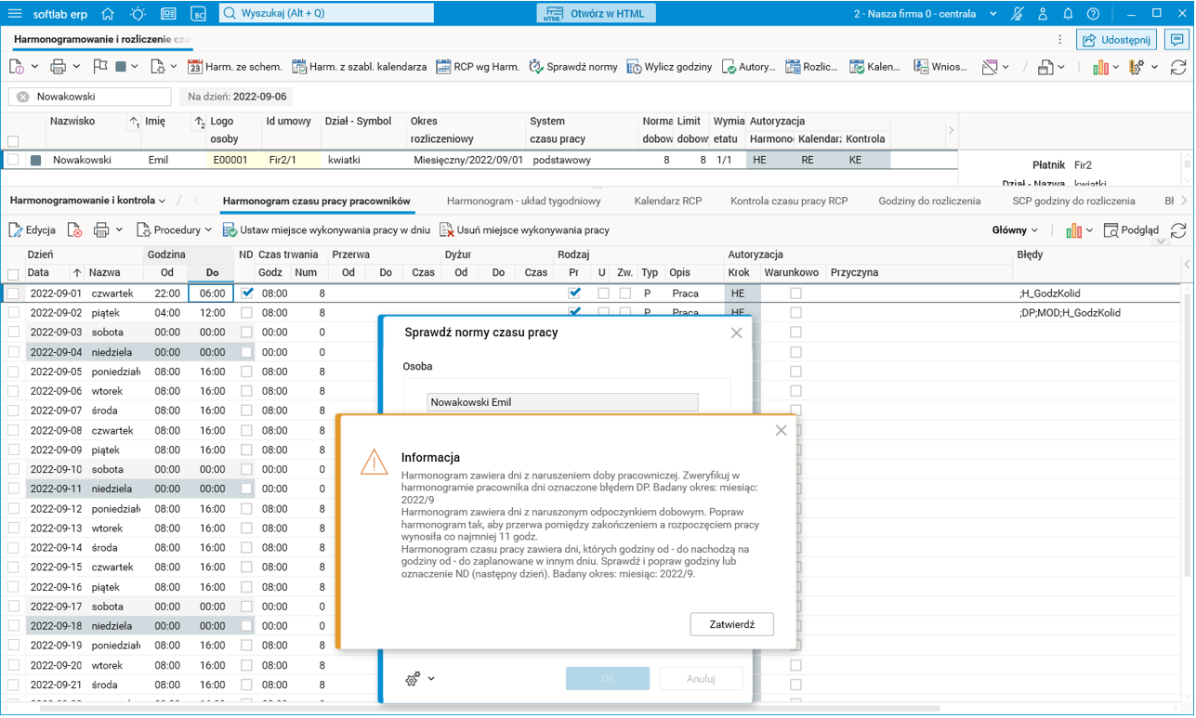Viewport: 1196px width, 718px height.
Task: Click Zatwierdź in the Informacja dialog
Action: tap(732, 624)
